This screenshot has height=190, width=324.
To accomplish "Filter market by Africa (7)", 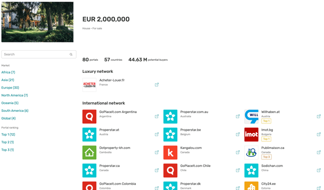I will [8, 72].
